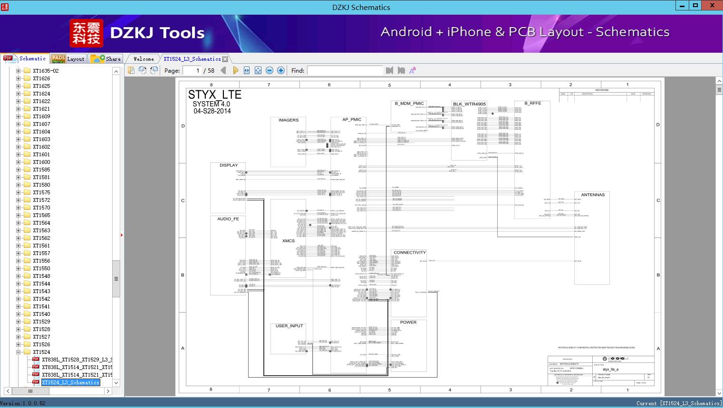Click the fit page icon
723x408 pixels.
tap(258, 70)
